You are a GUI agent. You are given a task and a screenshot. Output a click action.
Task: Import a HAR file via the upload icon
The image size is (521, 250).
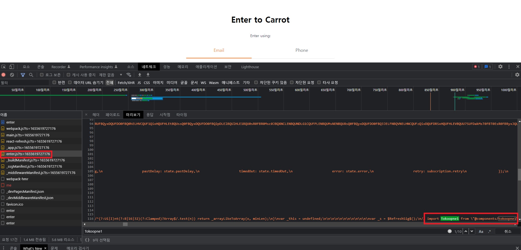point(140,75)
